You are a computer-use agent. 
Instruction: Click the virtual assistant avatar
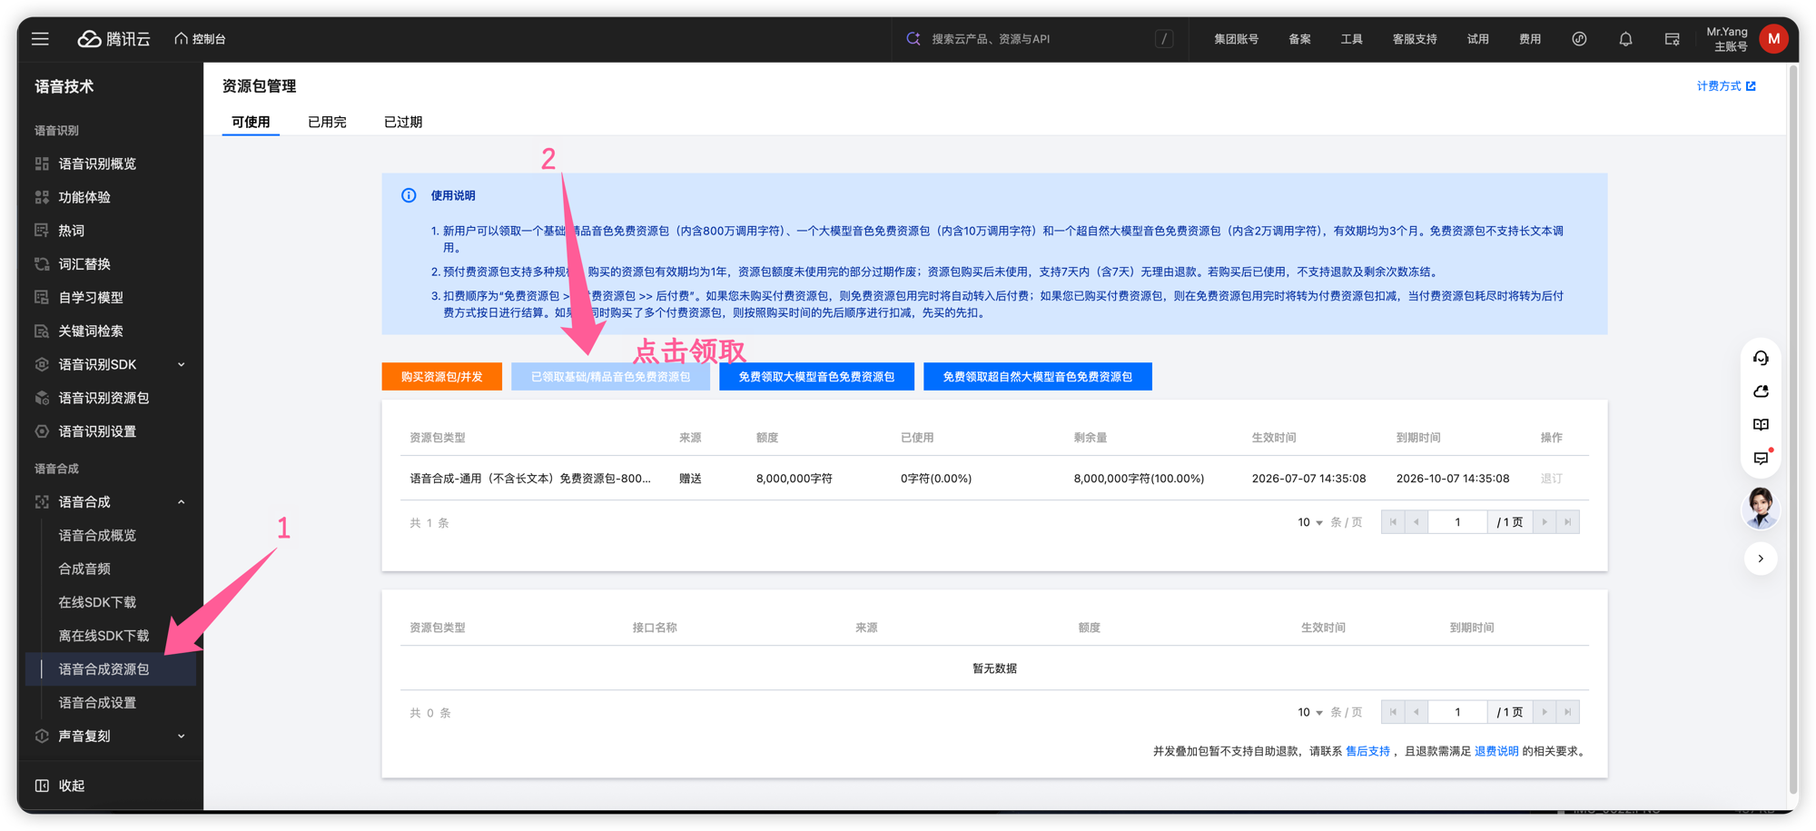[1761, 507]
